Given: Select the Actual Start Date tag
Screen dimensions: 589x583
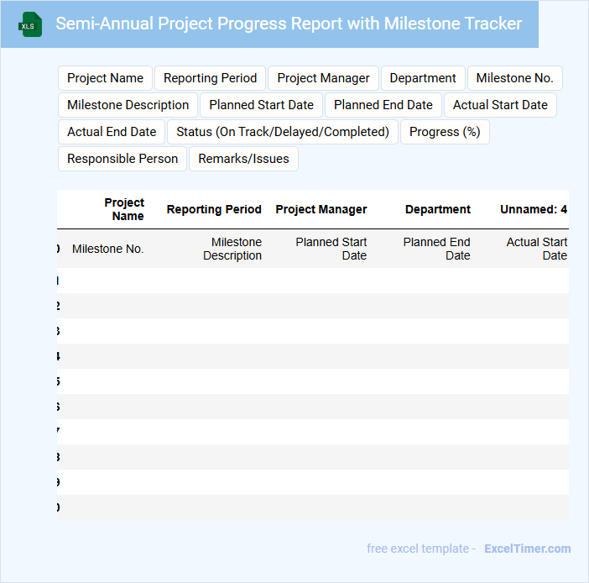Looking at the screenshot, I should 500,105.
